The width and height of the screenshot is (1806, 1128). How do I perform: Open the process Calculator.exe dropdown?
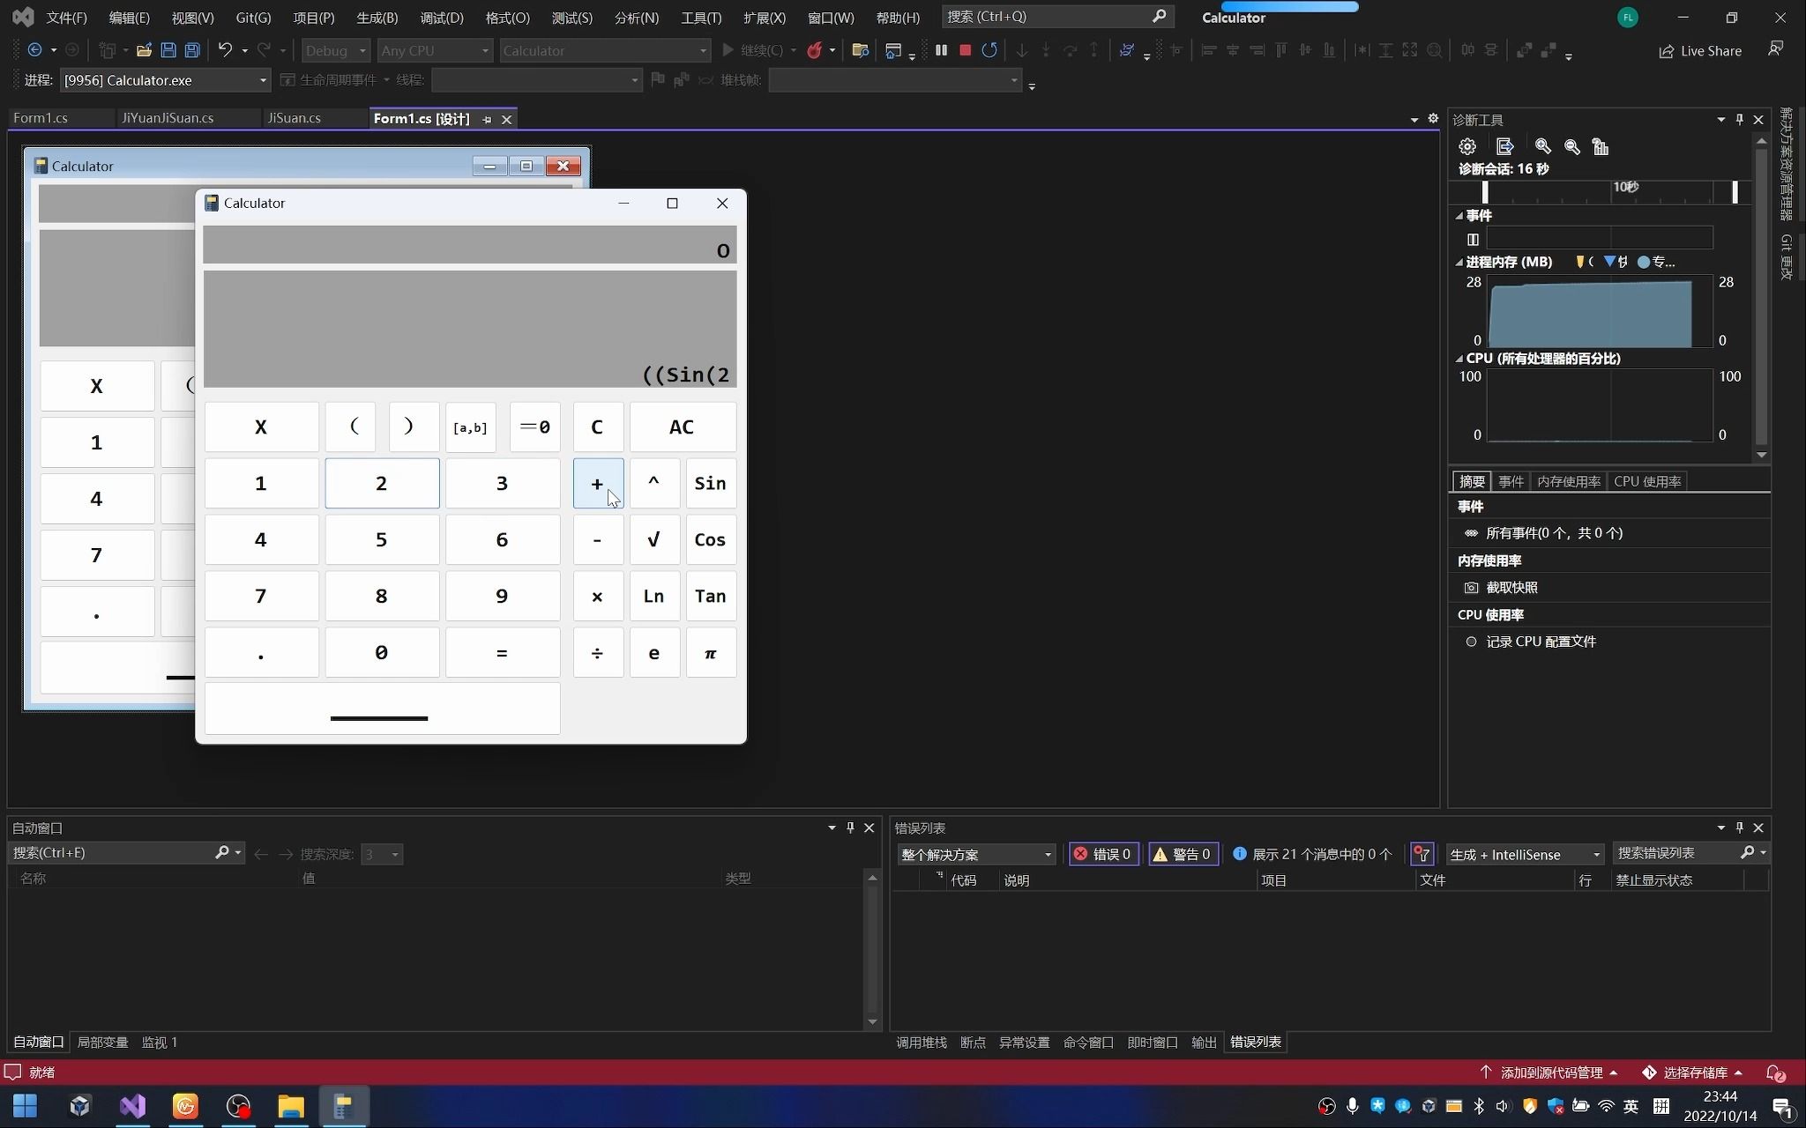pyautogui.click(x=263, y=80)
